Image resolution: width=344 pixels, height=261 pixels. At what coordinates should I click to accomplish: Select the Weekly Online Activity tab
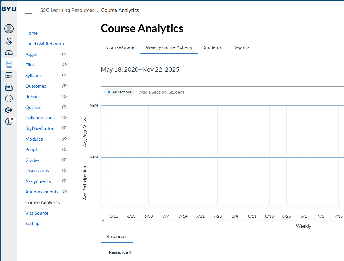pyautogui.click(x=169, y=47)
